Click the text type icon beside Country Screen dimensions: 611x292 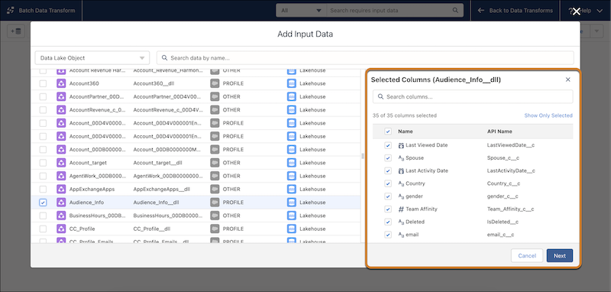click(x=400, y=183)
